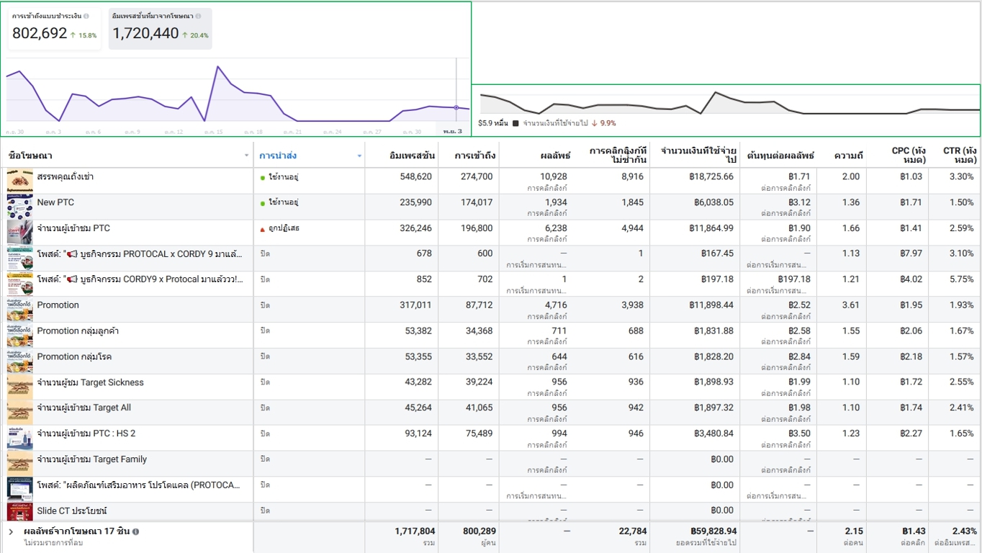Click the chart data point marker on พ.ย. 3

point(456,108)
